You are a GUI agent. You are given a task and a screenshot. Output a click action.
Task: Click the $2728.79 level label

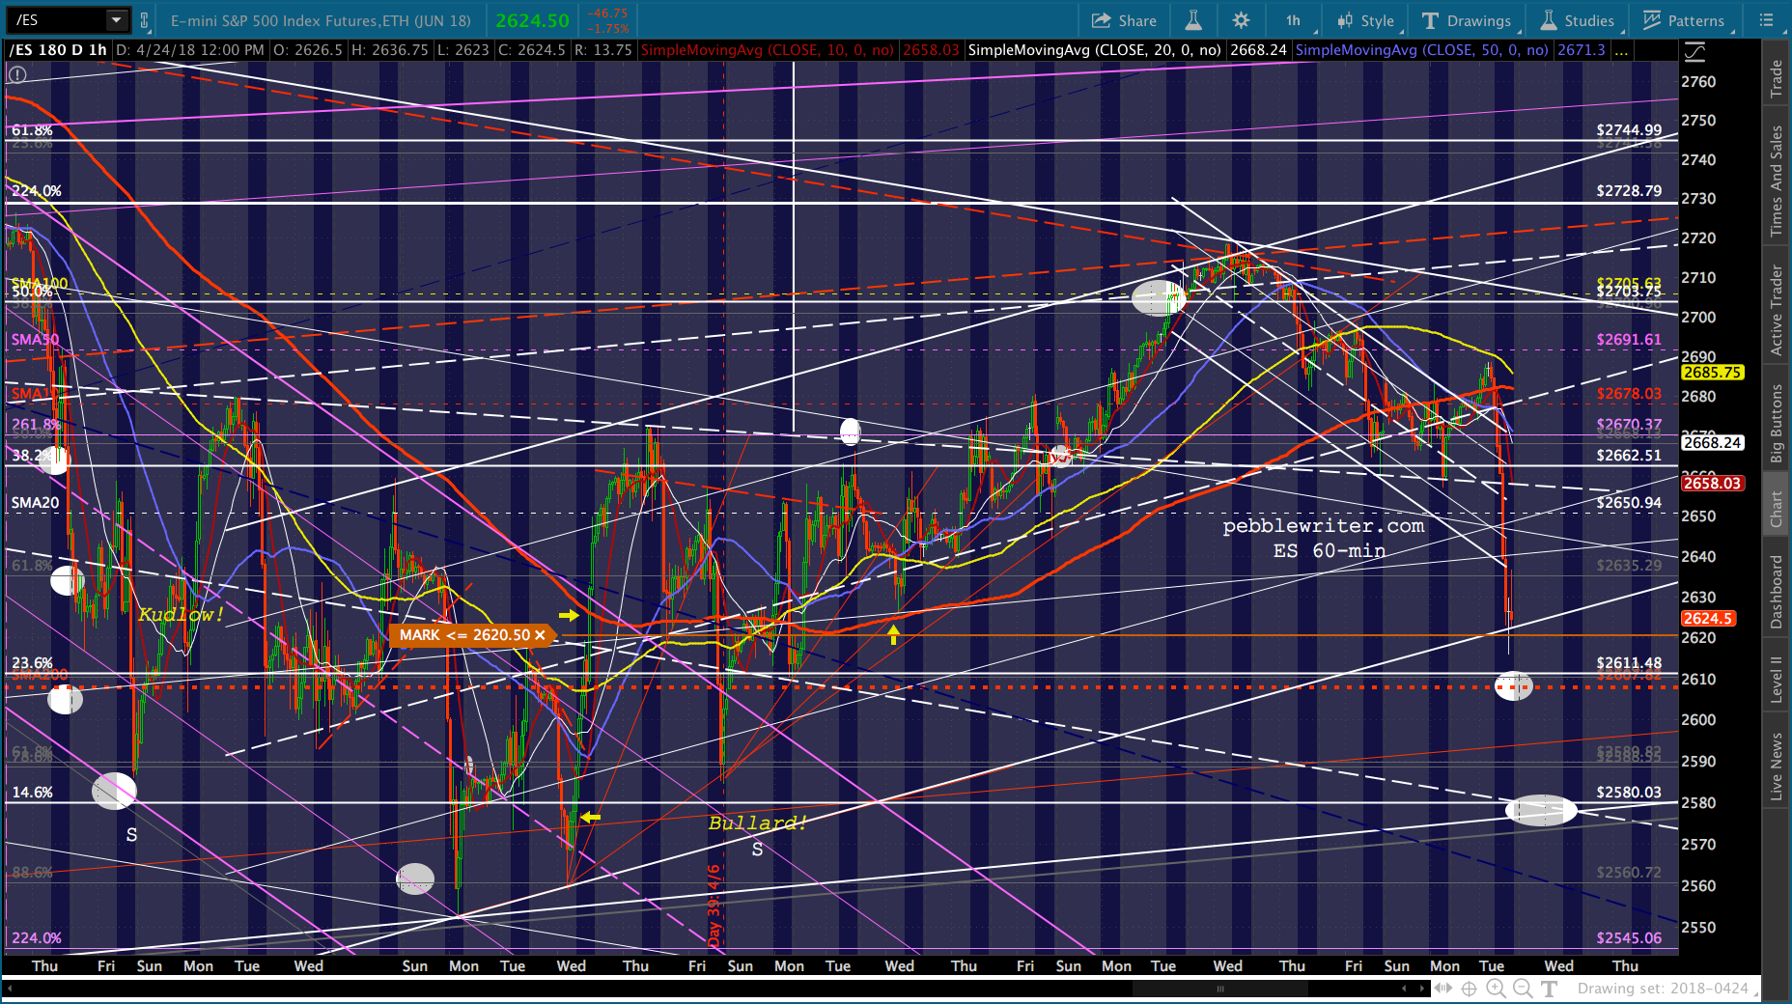point(1629,191)
